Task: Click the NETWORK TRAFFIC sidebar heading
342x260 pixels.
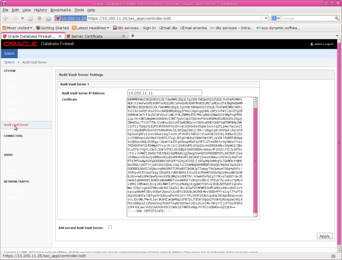Action: pyautogui.click(x=17, y=182)
